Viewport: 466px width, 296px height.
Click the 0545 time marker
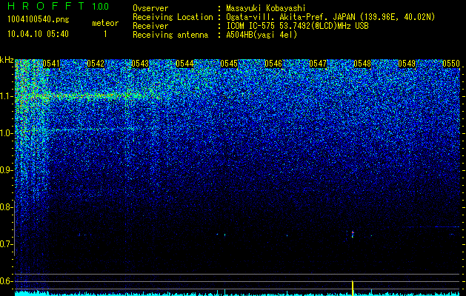[x=229, y=64]
